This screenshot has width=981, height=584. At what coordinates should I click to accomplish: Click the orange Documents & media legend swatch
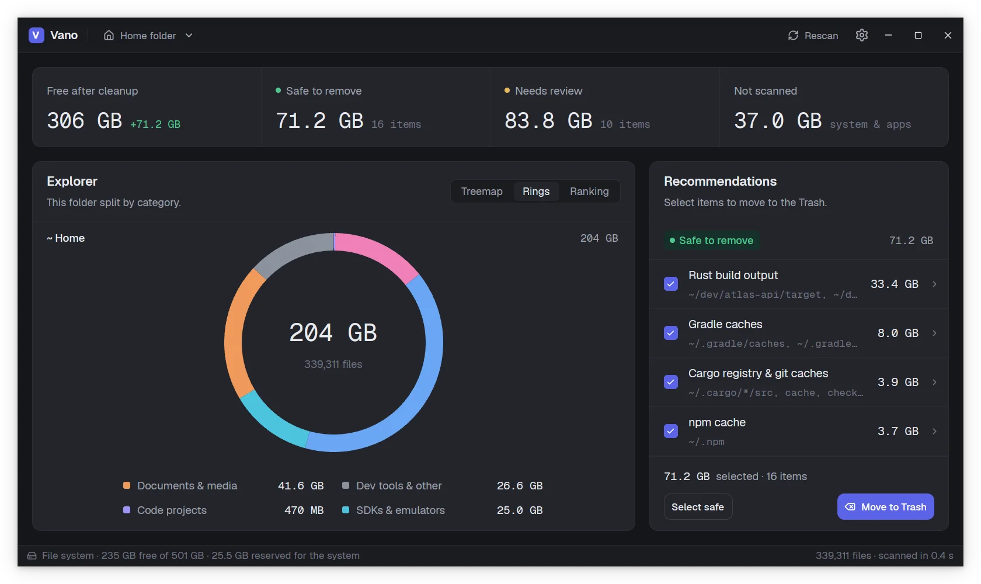(x=127, y=485)
